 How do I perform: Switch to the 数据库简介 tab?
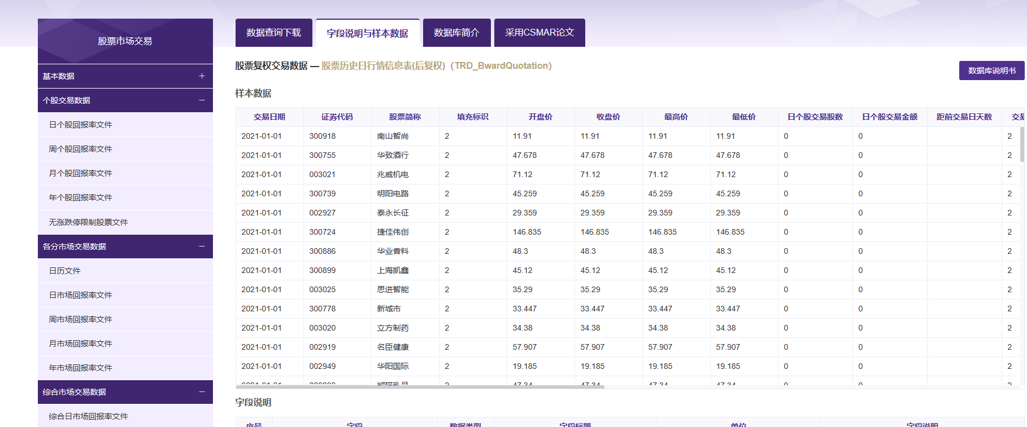tap(456, 33)
